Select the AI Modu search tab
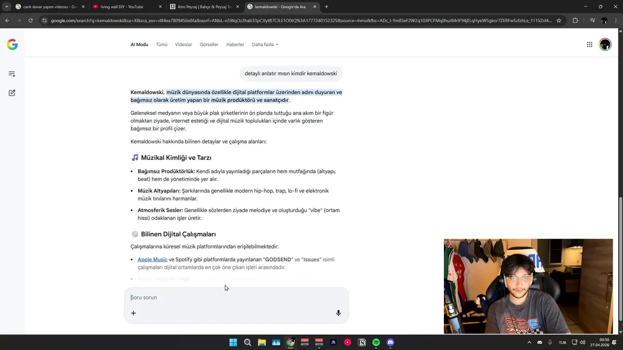 [x=139, y=44]
